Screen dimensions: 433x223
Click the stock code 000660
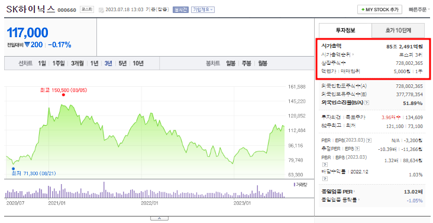click(67, 10)
